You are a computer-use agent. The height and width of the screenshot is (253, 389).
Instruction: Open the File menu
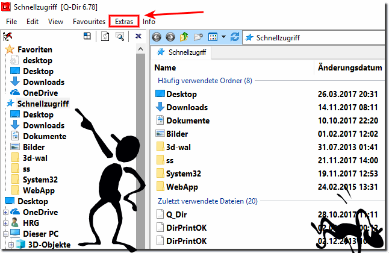11,22
